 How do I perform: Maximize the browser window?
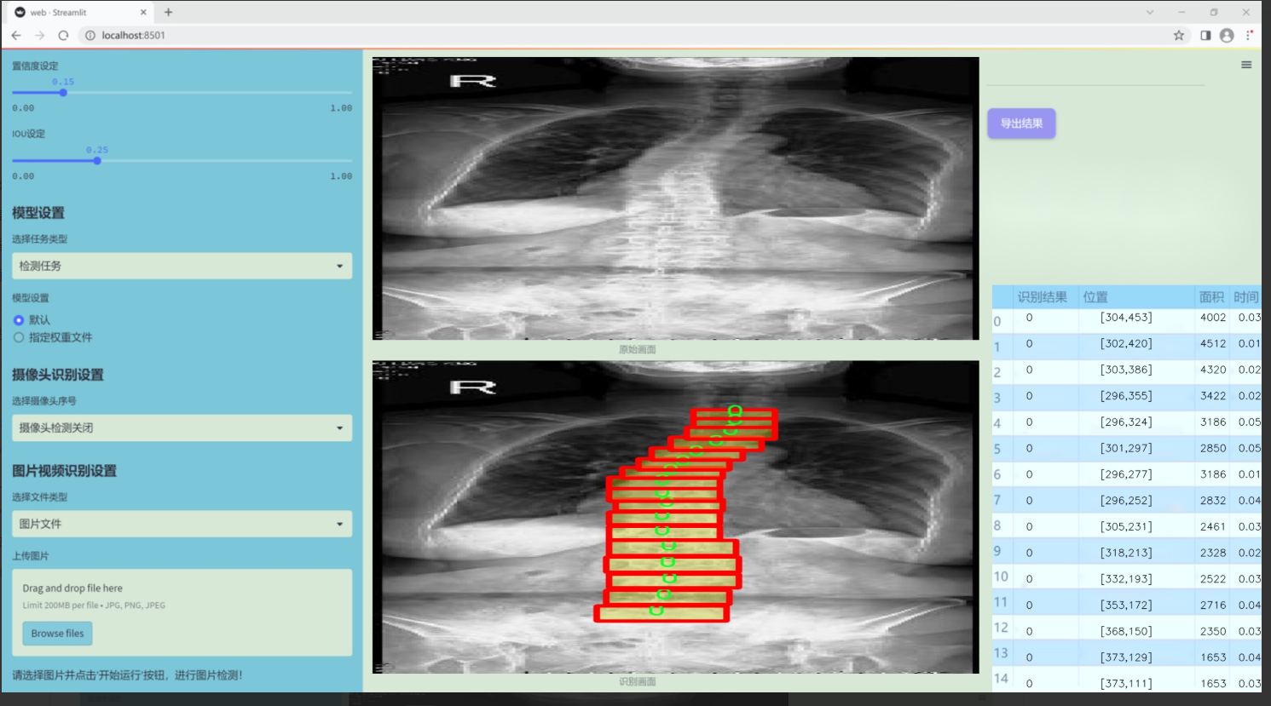(1214, 12)
